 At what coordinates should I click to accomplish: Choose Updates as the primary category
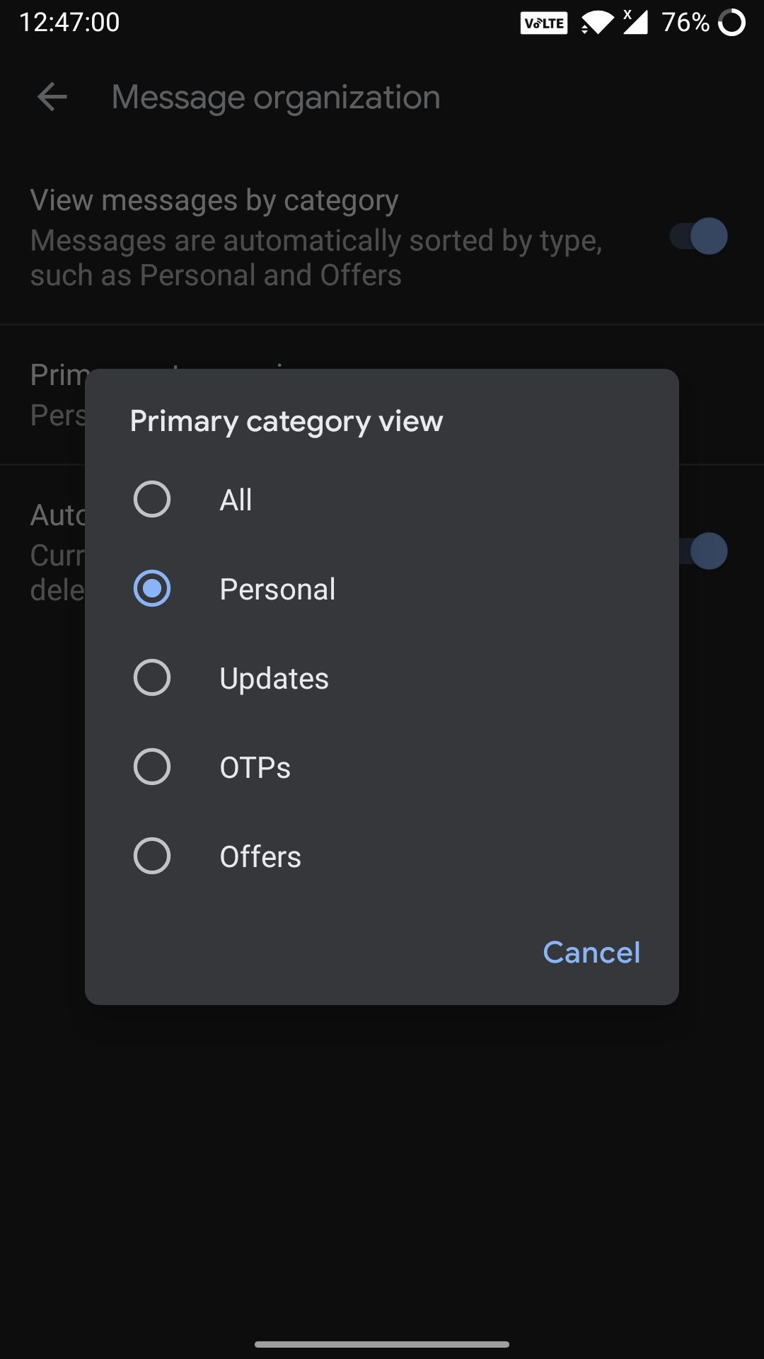point(151,677)
